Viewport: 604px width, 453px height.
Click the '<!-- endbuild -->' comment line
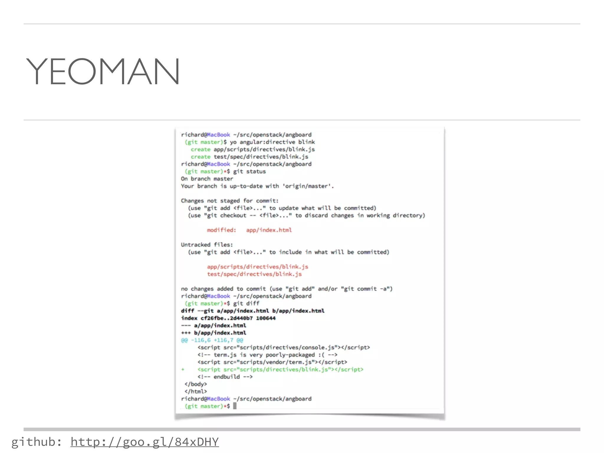225,377
